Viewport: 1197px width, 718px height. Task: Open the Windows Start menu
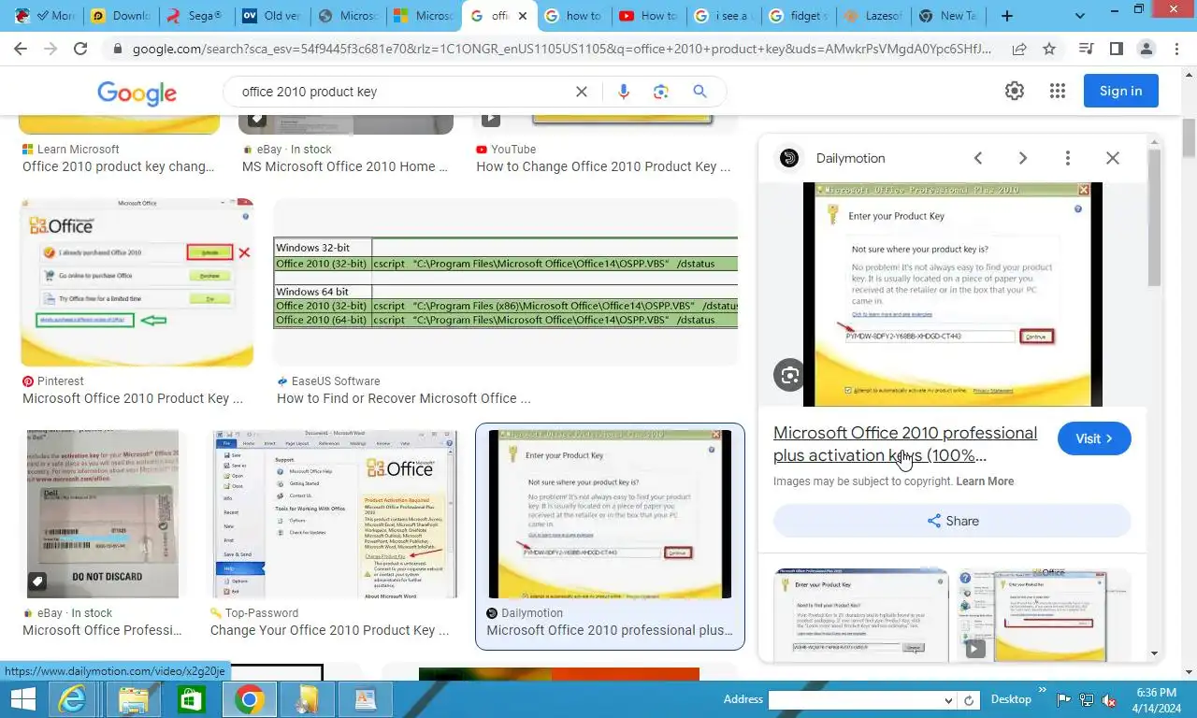22,699
